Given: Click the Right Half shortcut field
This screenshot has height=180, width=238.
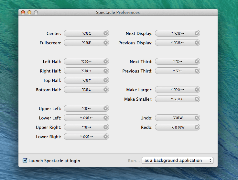Looking at the screenshot, I should pos(86,71).
